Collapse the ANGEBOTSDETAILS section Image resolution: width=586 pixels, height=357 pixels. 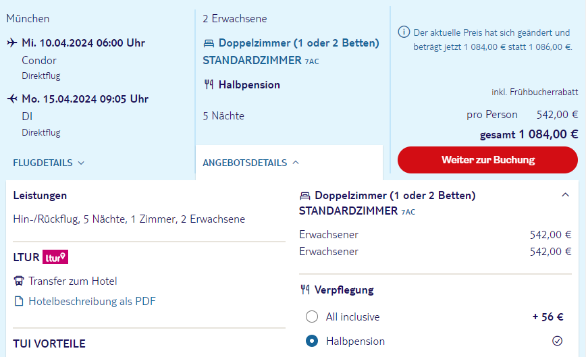tap(250, 163)
